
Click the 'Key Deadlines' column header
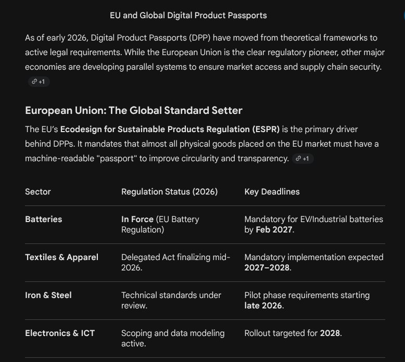pos(272,191)
